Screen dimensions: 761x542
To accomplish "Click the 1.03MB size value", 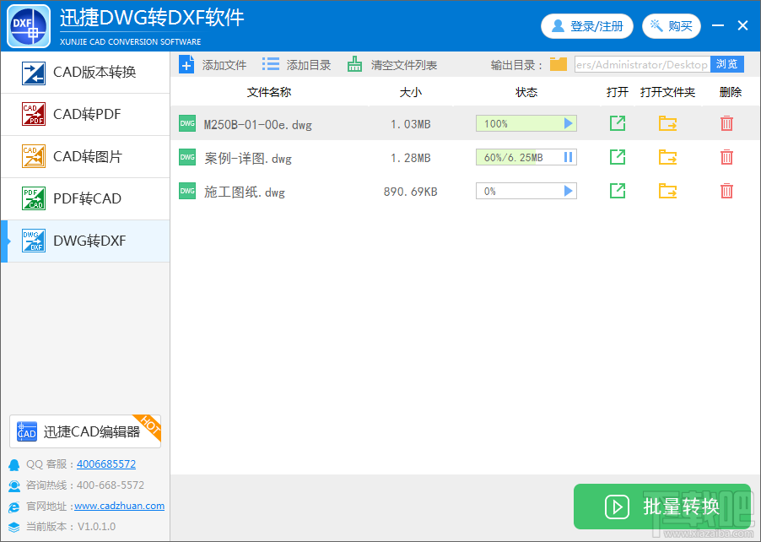I will 411,124.
